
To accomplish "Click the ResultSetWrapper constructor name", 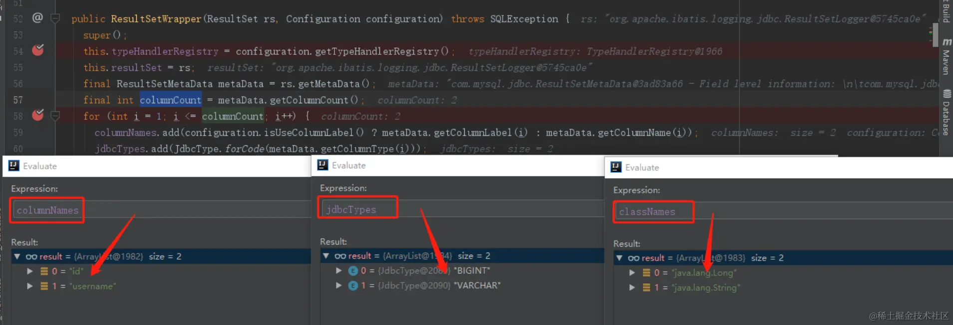I will point(156,19).
